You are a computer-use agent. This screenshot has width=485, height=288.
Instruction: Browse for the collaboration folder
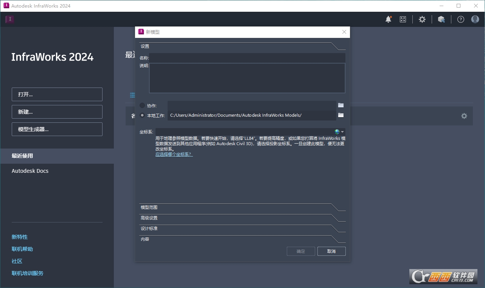click(341, 105)
